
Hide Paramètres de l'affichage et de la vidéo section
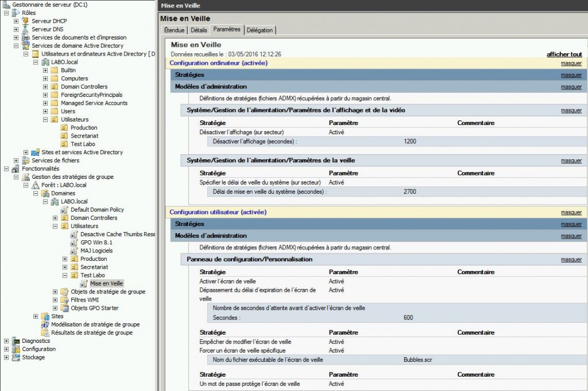571,111
